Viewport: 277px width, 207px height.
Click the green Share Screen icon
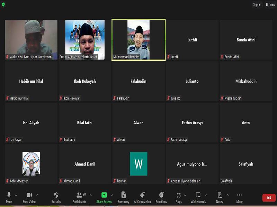coord(104,195)
